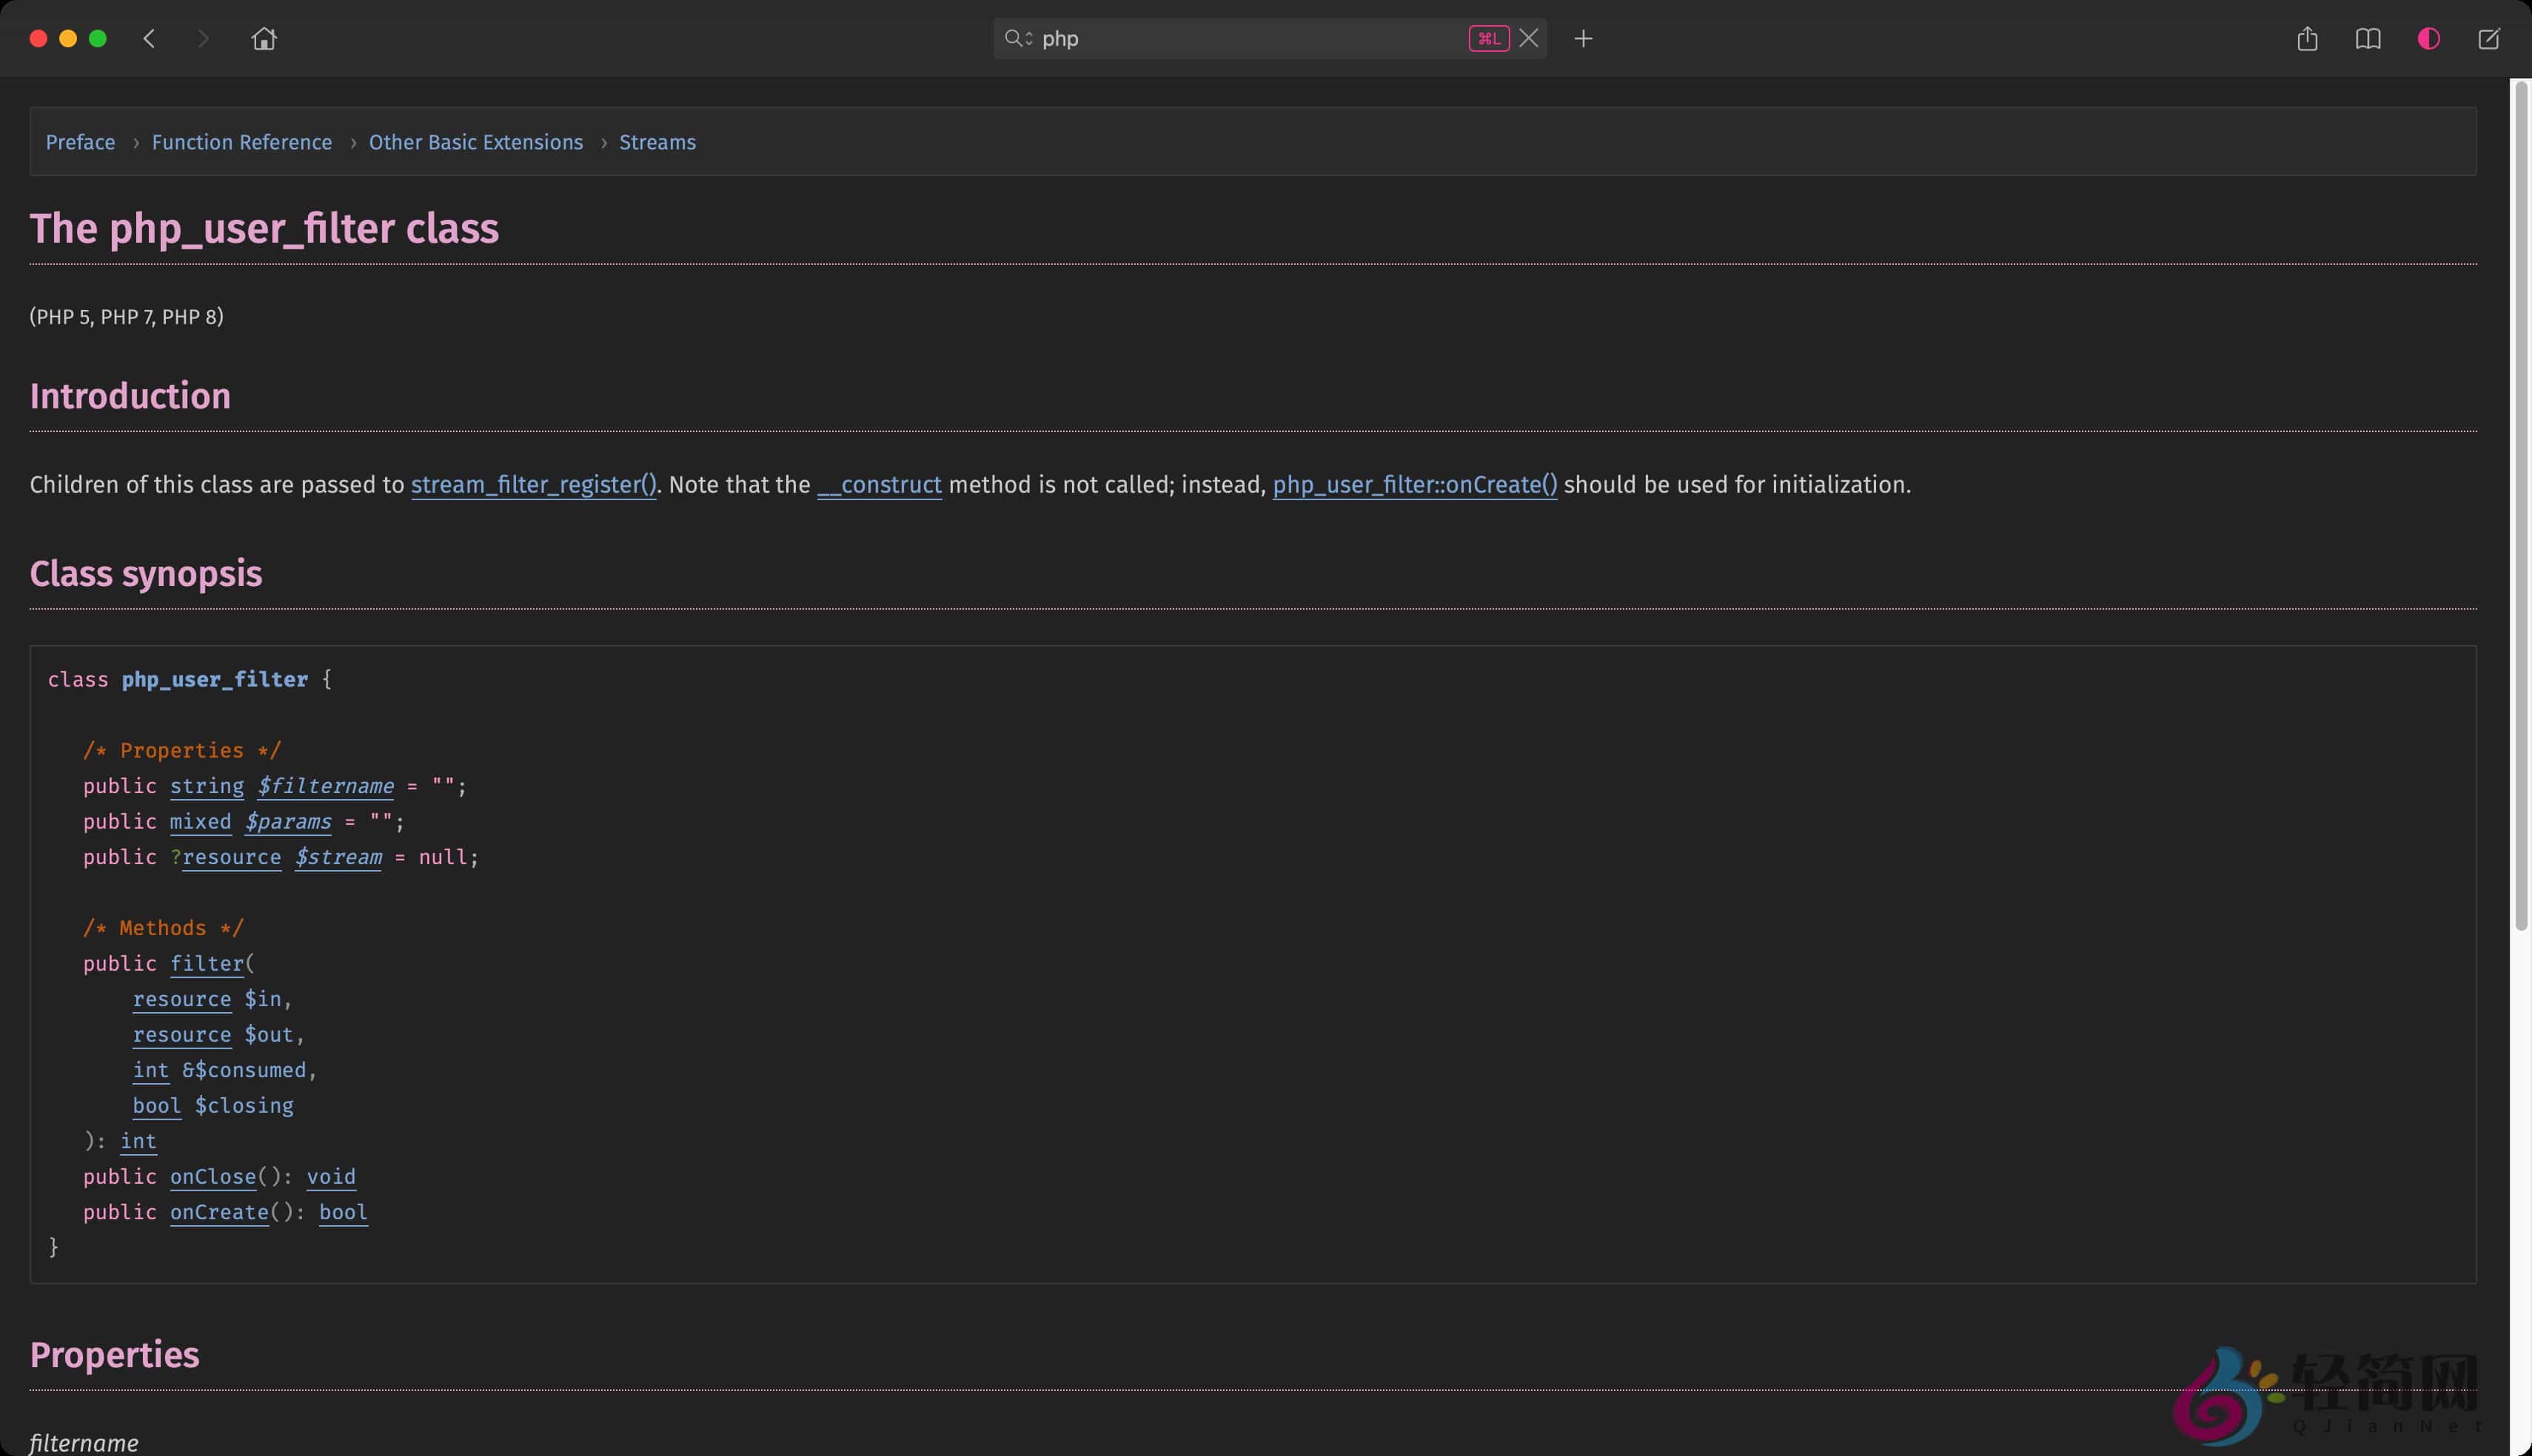The width and height of the screenshot is (2532, 1456).
Task: Click the home icon in toolbar
Action: 264,39
